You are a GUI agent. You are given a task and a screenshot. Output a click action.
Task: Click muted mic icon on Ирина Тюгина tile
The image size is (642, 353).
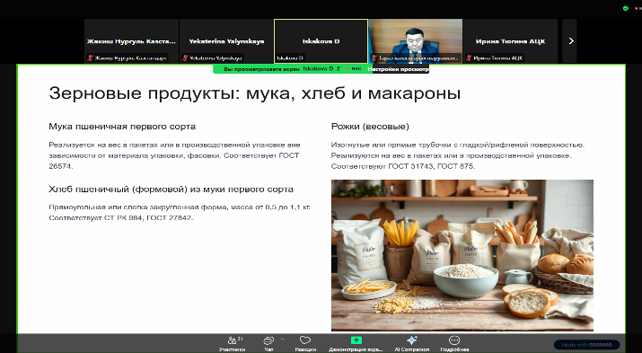[469, 58]
